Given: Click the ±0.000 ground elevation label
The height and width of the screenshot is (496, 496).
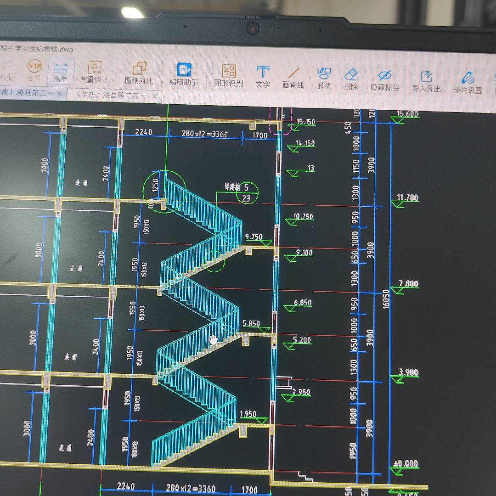Looking at the screenshot, I should 406,464.
